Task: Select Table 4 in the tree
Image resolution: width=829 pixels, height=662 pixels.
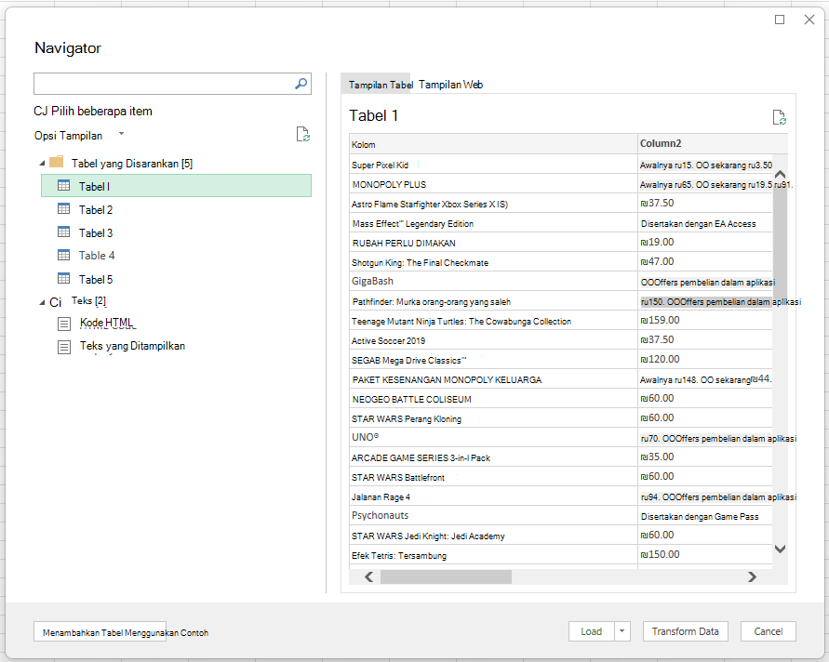Action: [97, 256]
